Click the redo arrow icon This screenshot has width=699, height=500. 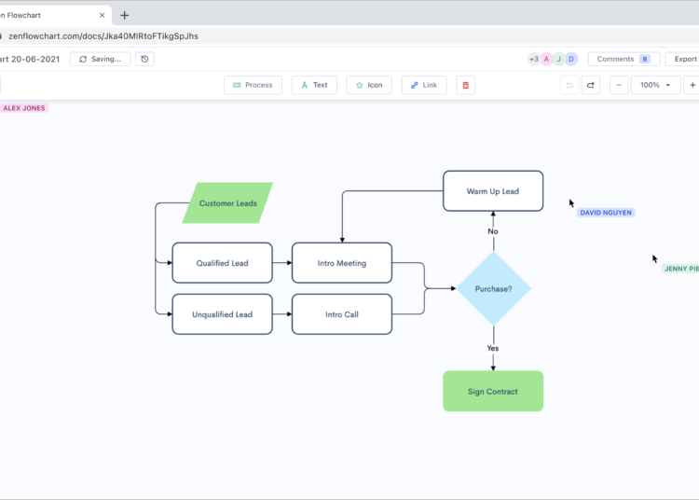click(x=591, y=85)
